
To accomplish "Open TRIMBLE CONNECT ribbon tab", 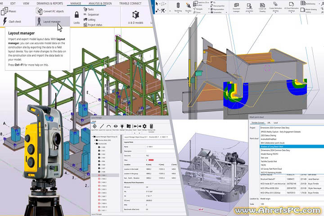I will [130, 3].
